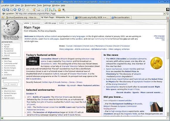Click the middle magnifier zoom icon
Viewport: 170px width, 121px height.
[x=51, y=10]
